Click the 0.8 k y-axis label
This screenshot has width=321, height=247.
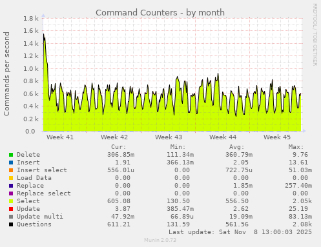point(31,81)
